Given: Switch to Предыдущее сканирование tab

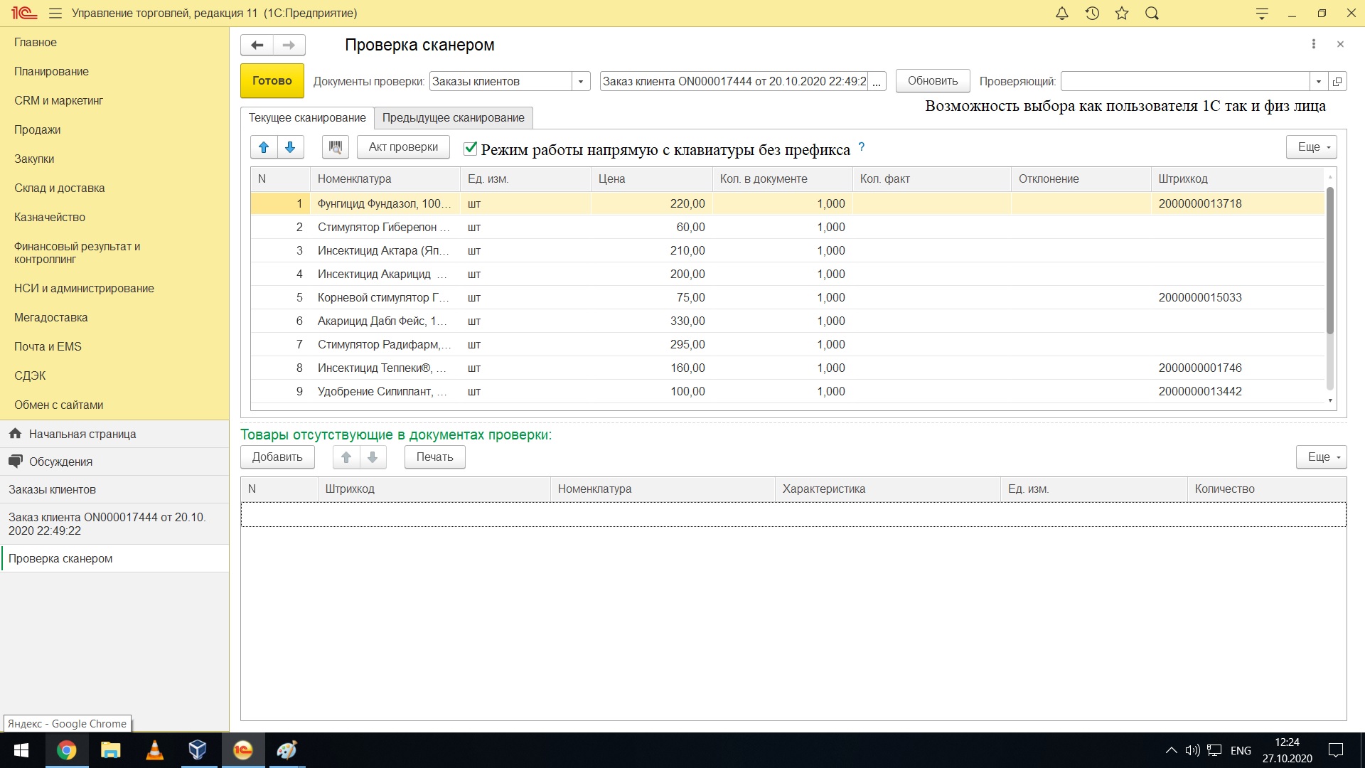Looking at the screenshot, I should click(454, 118).
